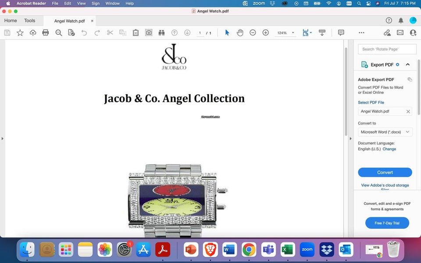Open the Help menu
The height and width of the screenshot is (263, 421).
click(130, 4)
